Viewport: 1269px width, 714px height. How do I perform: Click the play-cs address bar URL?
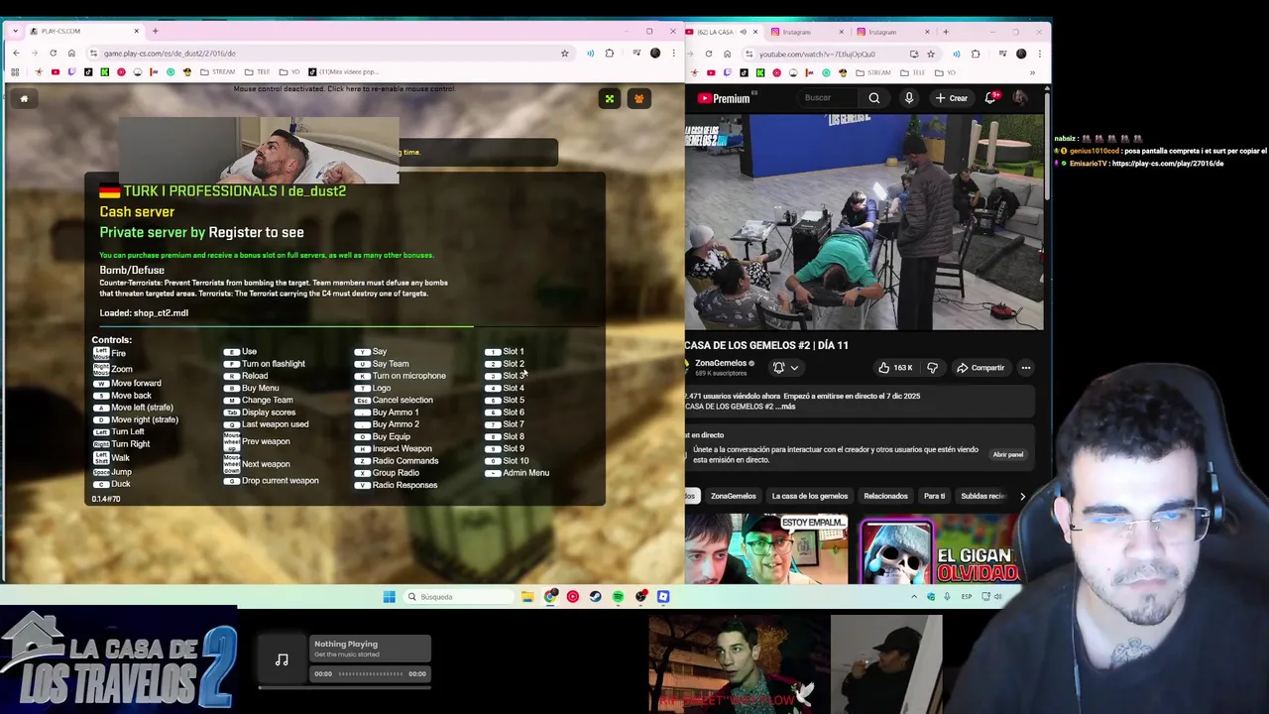coord(169,54)
